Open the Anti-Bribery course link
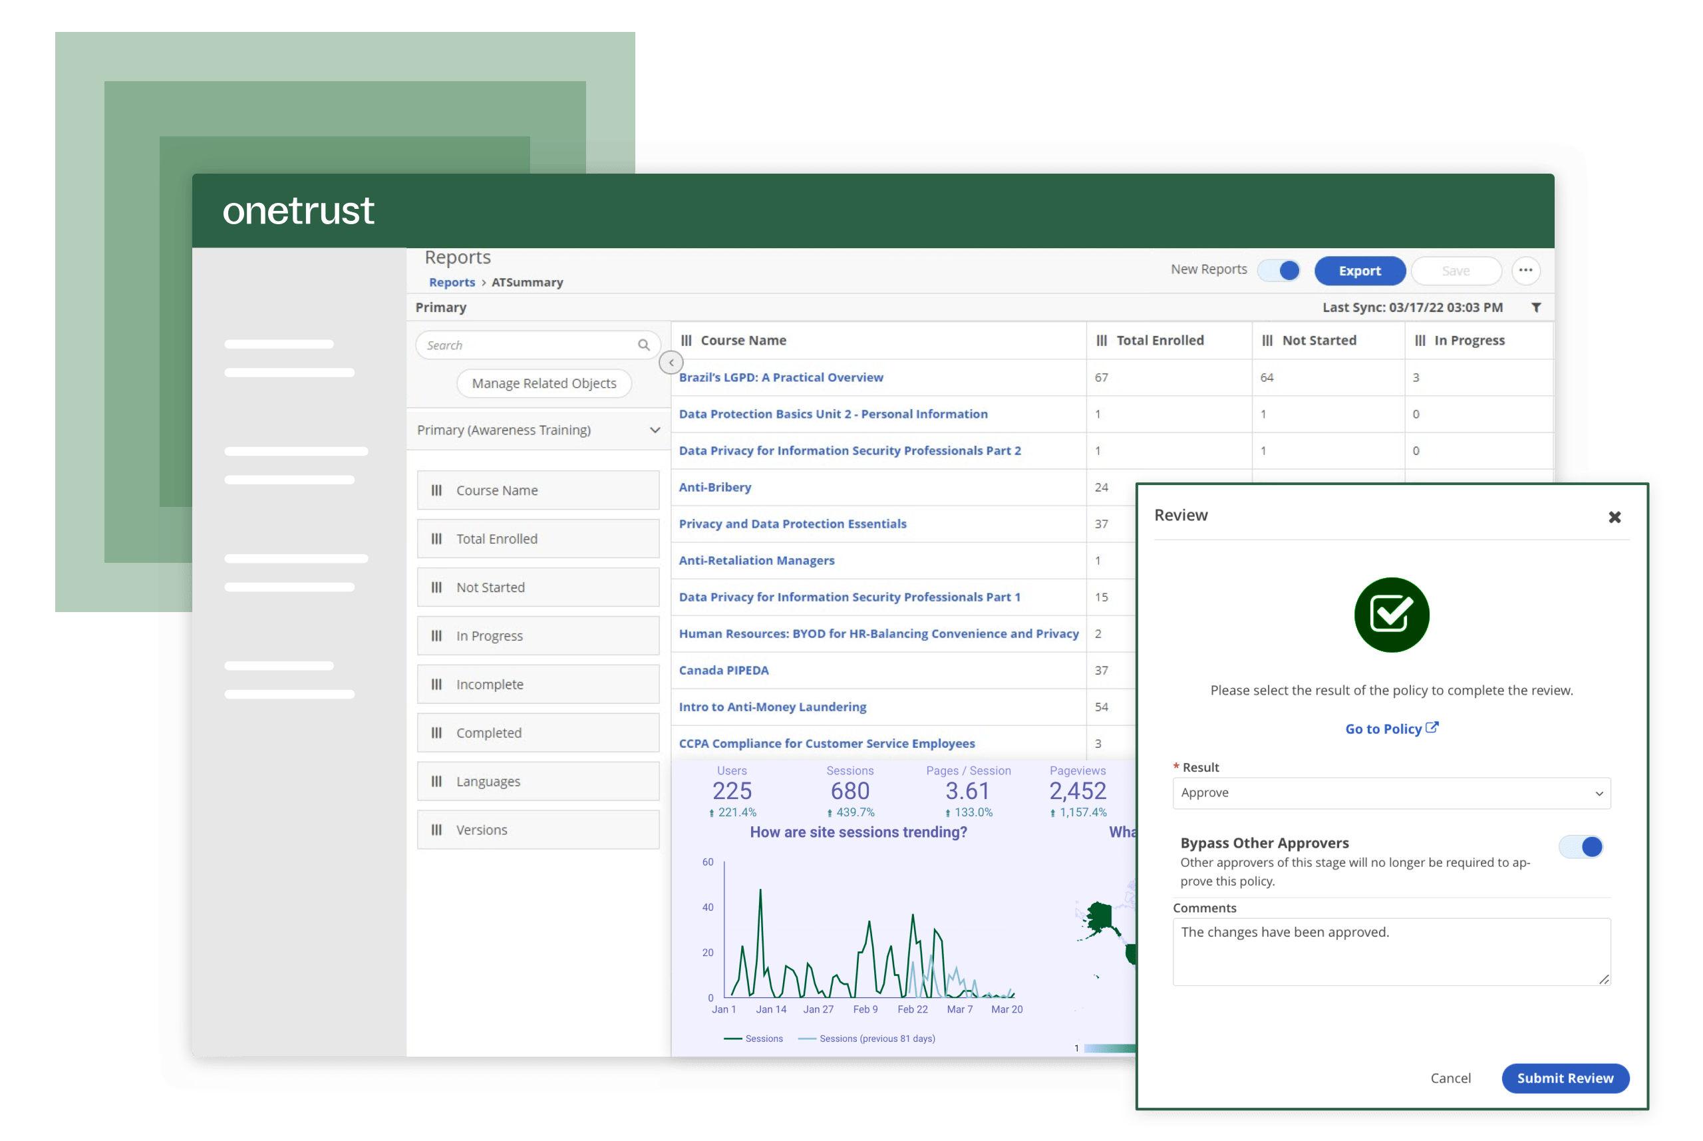 [x=714, y=488]
